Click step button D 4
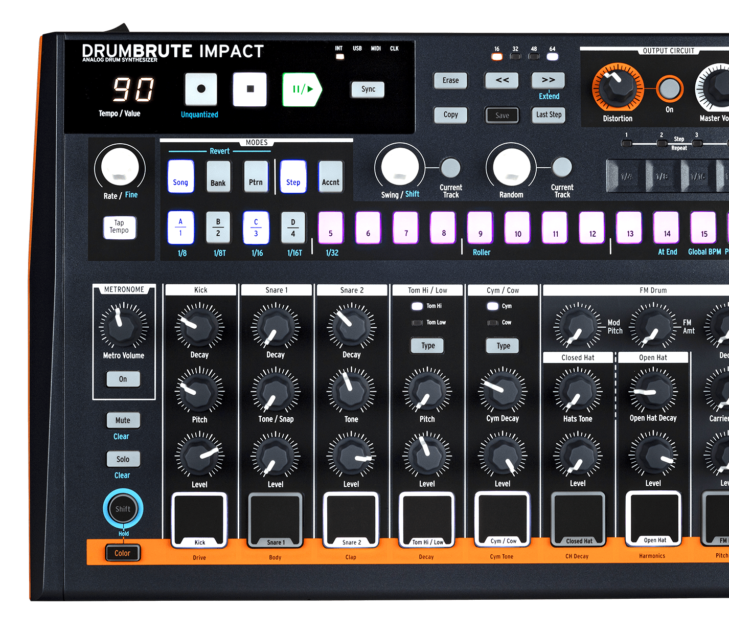The width and height of the screenshot is (729, 632). pos(293,228)
